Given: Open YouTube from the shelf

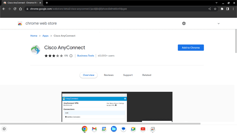Looking at the screenshot, I should point(143,129).
